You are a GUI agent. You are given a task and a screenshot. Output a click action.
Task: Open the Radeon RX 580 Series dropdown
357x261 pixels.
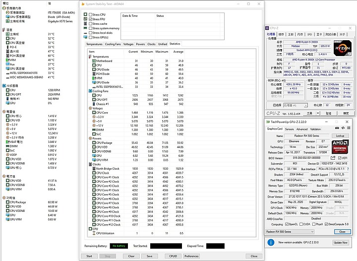tap(290, 232)
